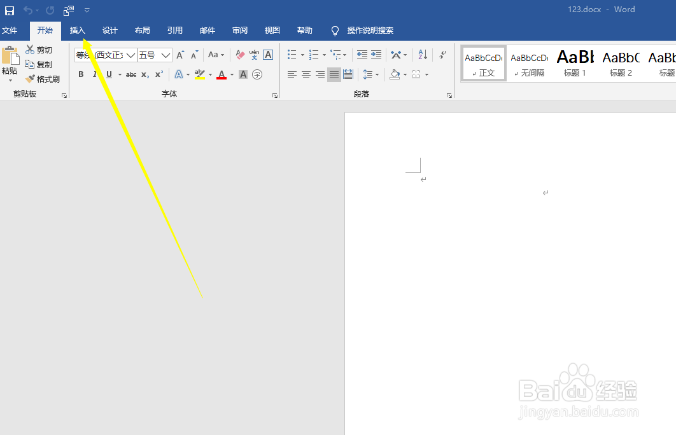
Task: Open the font size (五号) dropdown
Action: (x=166, y=55)
